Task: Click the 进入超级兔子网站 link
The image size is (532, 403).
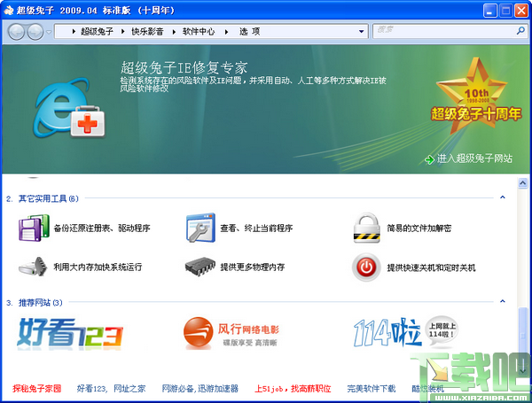Action: [474, 159]
